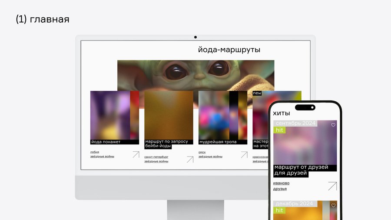Open the йода покажет card image
The width and height of the screenshot is (391, 220).
115,115
